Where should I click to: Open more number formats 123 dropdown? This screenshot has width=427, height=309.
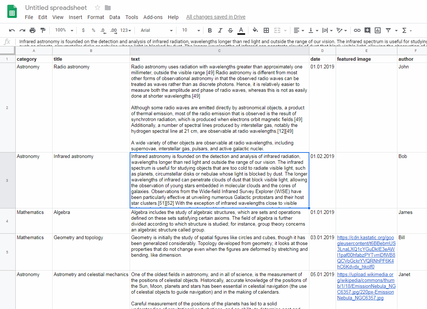click(126, 30)
